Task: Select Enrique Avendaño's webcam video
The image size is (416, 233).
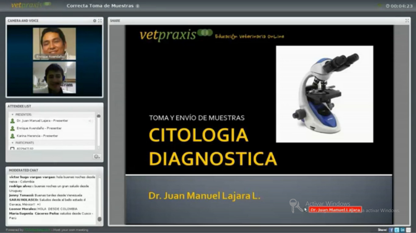Action: (x=54, y=43)
